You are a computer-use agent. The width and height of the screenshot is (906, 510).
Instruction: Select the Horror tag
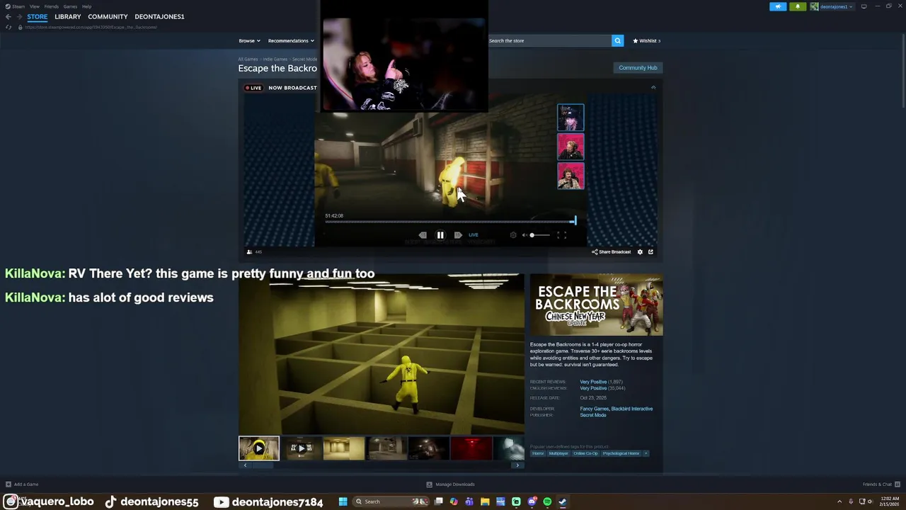click(x=538, y=453)
